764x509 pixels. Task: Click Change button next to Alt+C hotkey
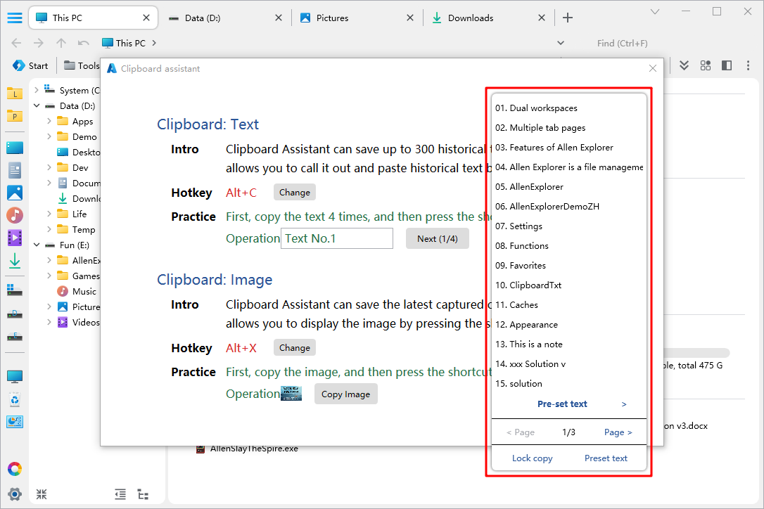point(294,193)
